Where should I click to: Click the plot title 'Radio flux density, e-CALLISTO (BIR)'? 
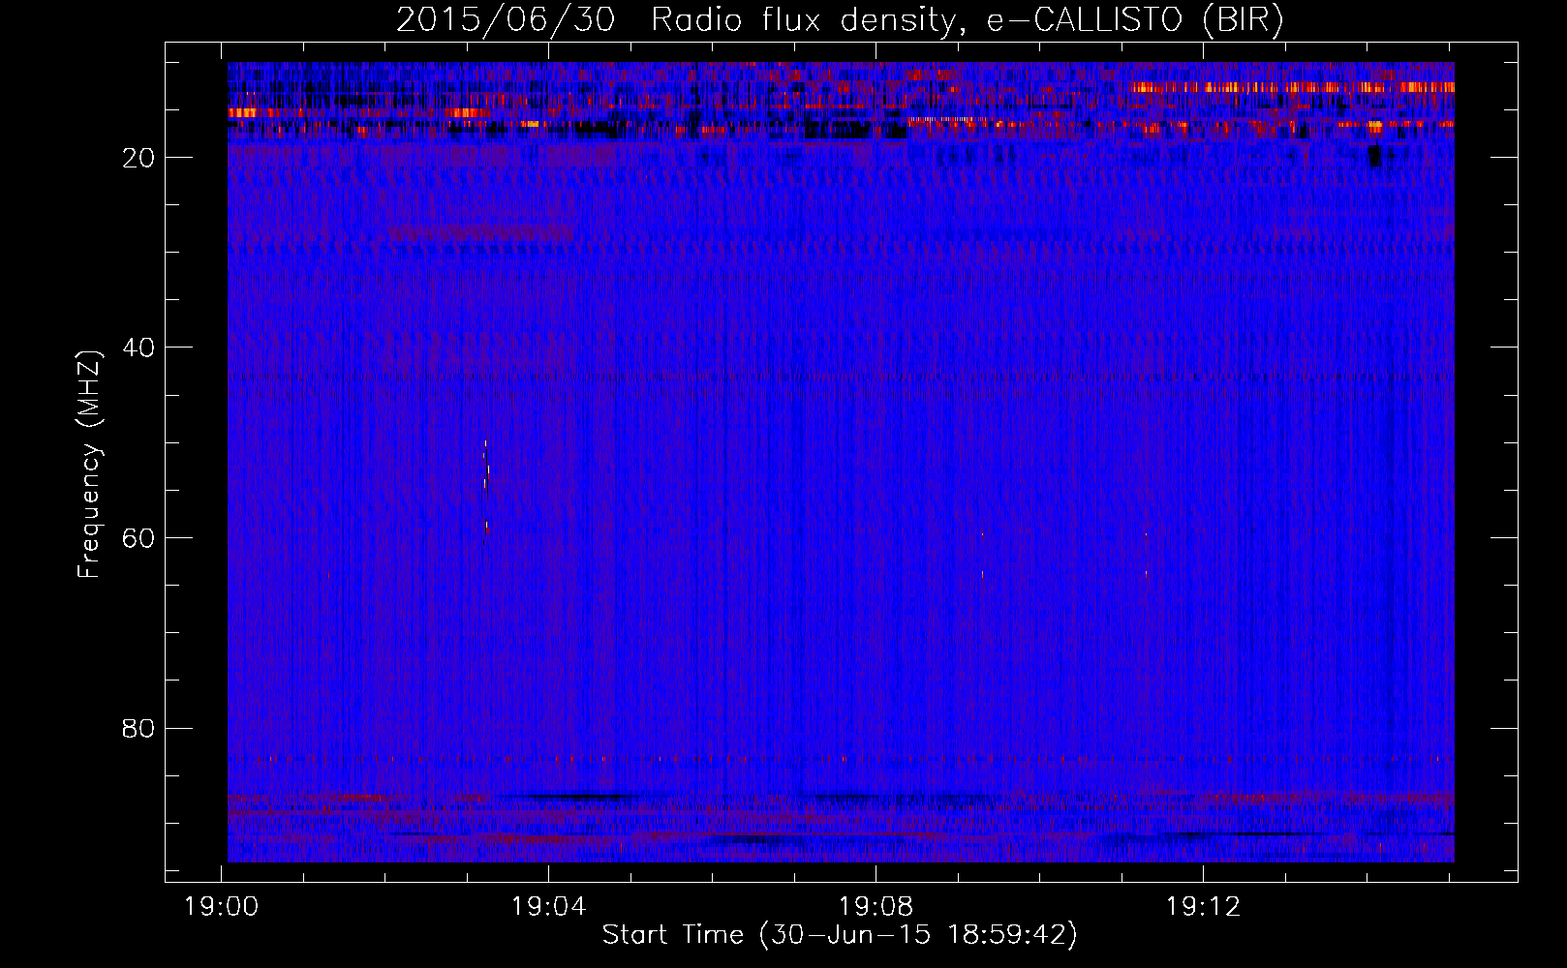(967, 20)
